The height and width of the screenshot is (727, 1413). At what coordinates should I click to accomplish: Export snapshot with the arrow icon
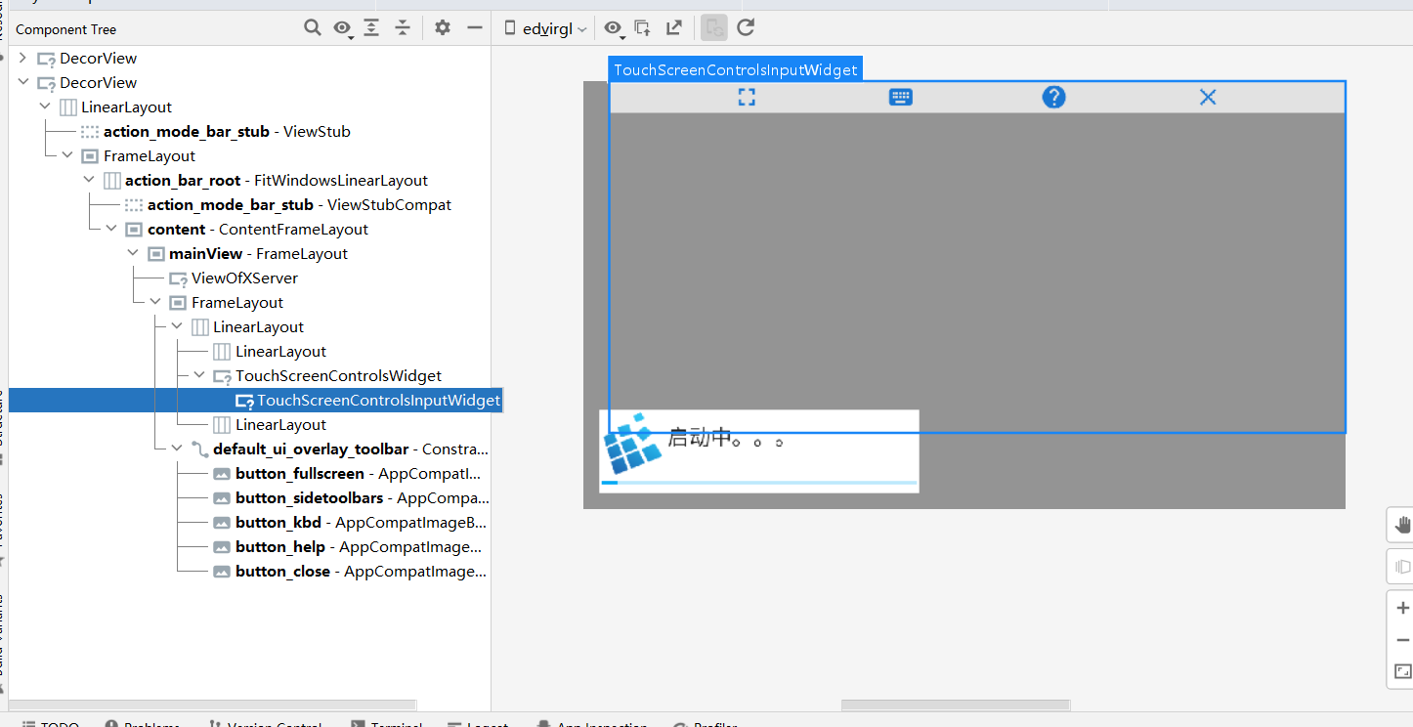click(674, 28)
